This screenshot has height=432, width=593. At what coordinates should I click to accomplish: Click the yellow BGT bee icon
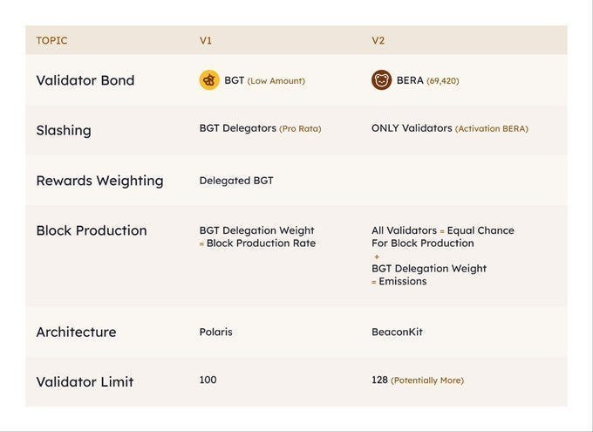(x=209, y=80)
